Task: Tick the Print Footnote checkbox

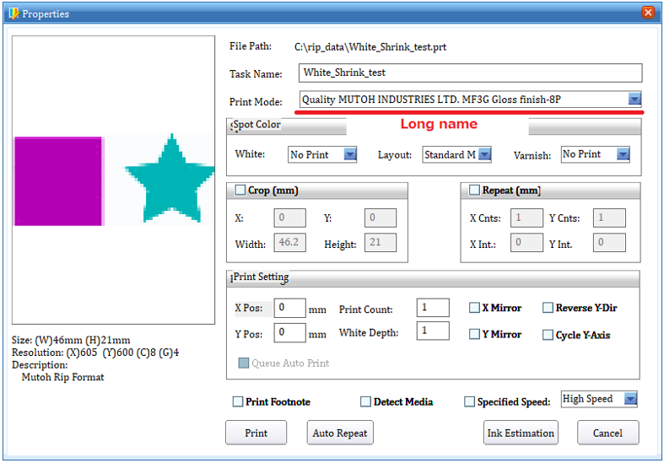Action: tap(238, 402)
